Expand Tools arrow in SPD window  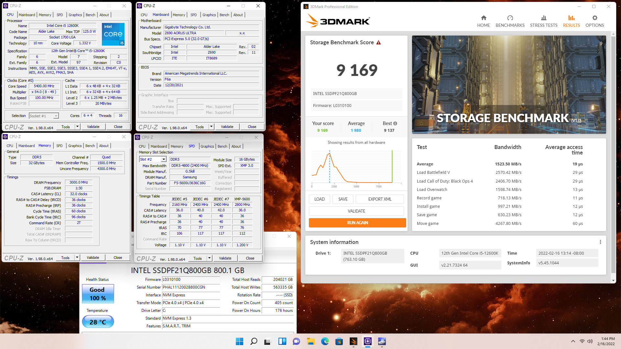(209, 258)
